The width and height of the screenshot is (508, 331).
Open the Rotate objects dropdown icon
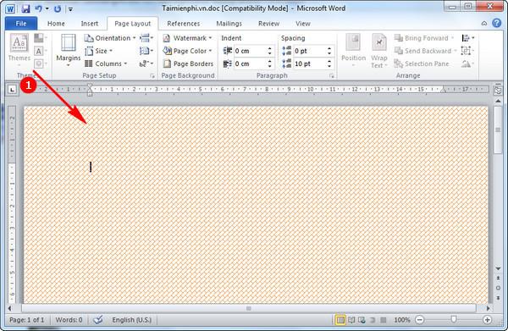(x=468, y=63)
